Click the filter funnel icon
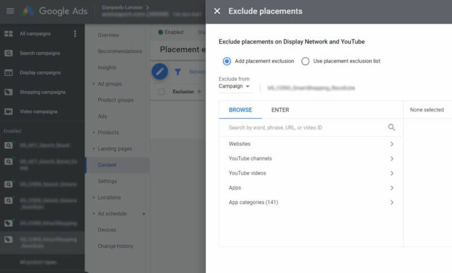The width and height of the screenshot is (452, 273). click(x=177, y=72)
